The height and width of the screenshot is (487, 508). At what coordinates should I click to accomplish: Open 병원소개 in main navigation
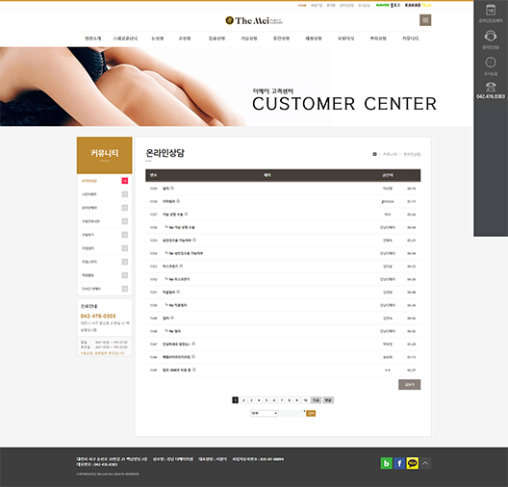pyautogui.click(x=92, y=38)
